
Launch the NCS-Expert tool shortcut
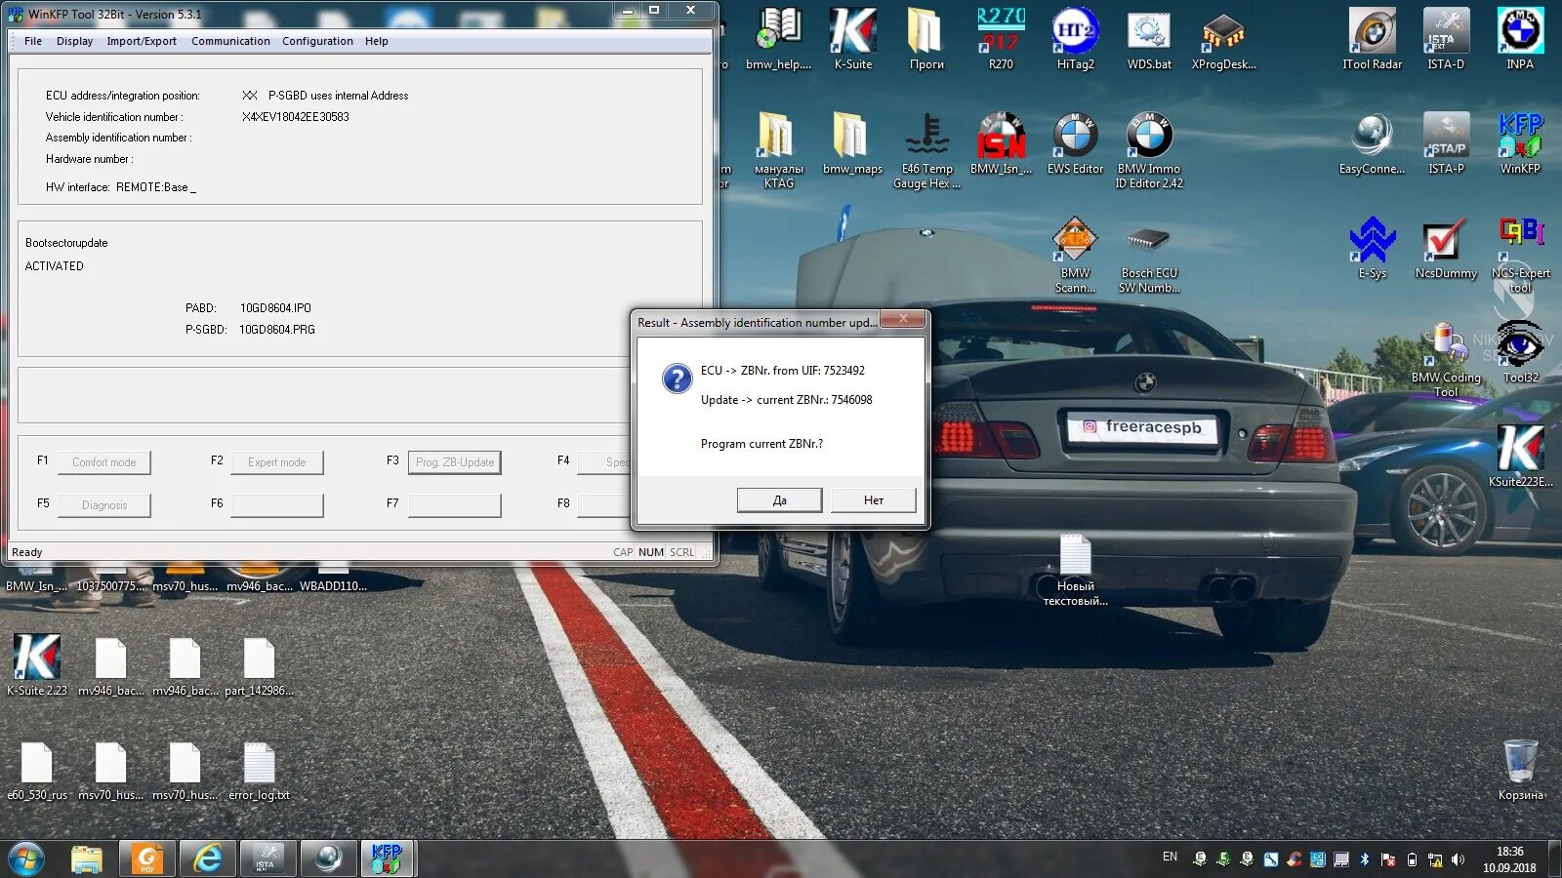(1520, 255)
